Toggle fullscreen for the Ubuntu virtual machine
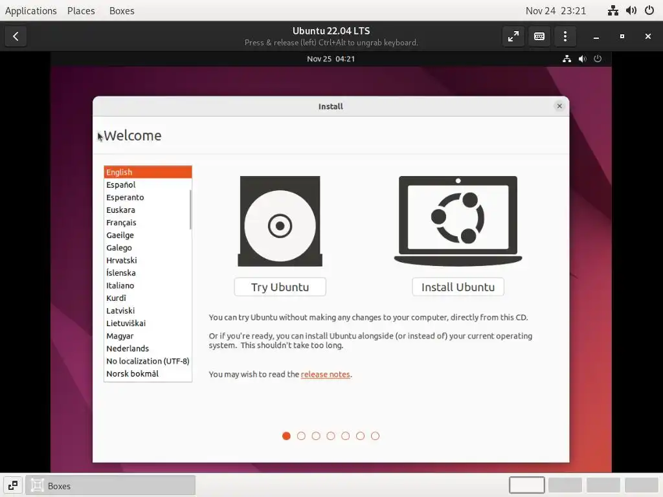This screenshot has width=663, height=497. coord(513,36)
